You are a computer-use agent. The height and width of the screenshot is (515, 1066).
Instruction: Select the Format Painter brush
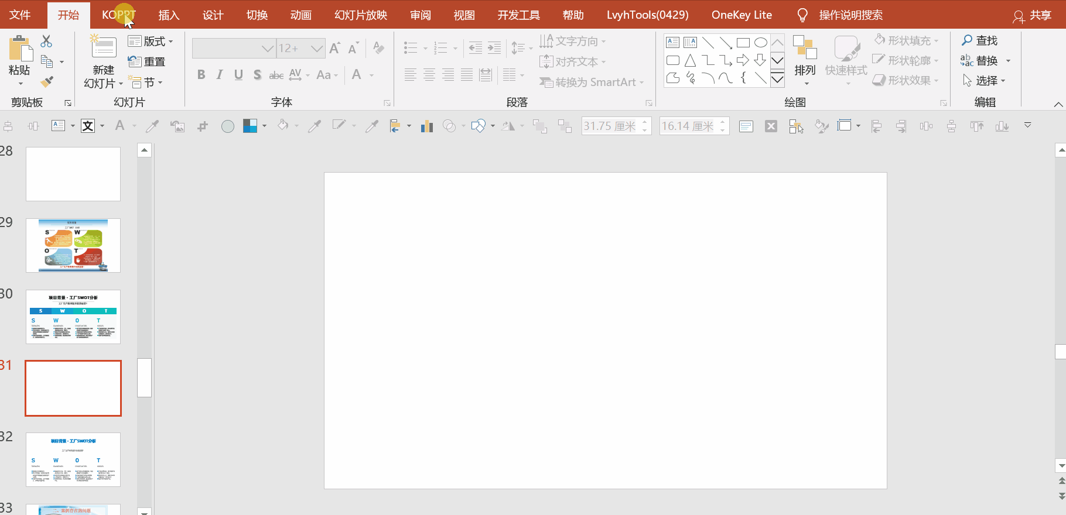(x=47, y=82)
